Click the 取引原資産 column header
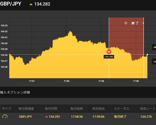The width and height of the screenshot is (156, 125). [x=26, y=108]
